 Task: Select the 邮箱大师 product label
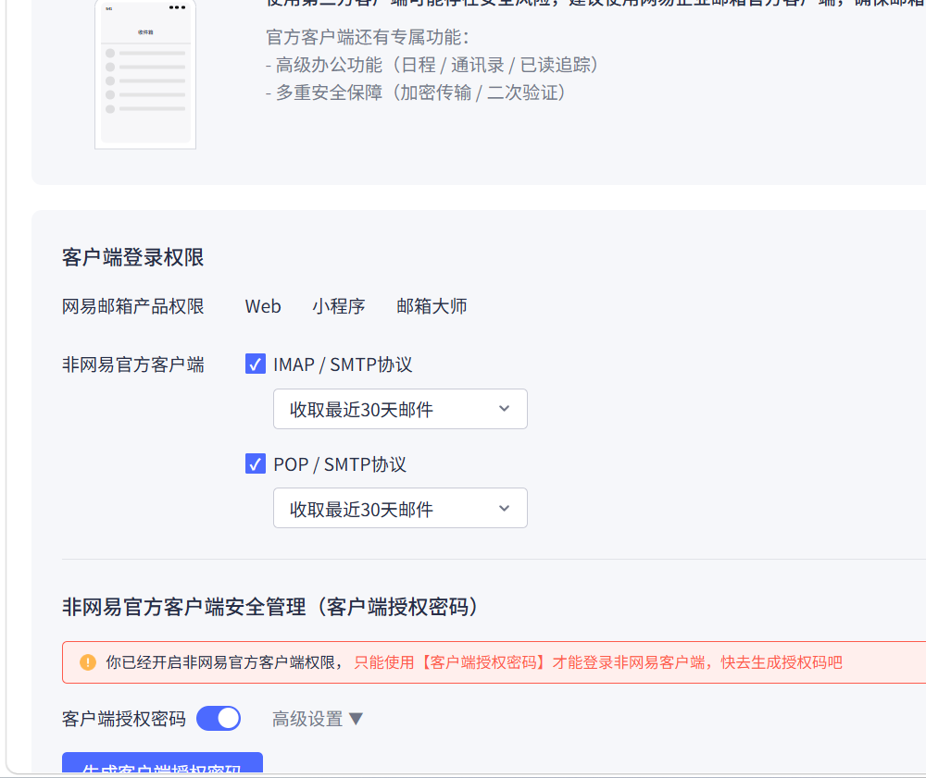(x=432, y=306)
